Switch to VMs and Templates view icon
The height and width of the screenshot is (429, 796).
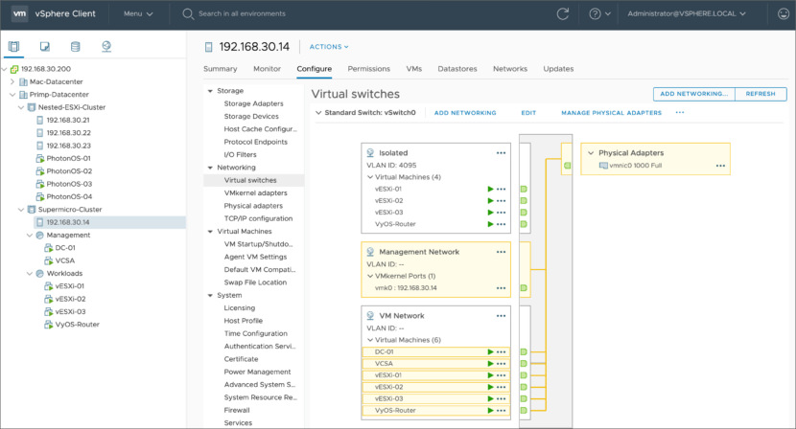44,46
